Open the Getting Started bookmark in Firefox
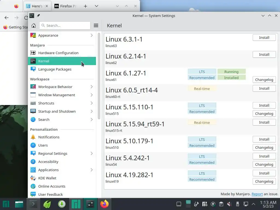 [15, 27]
